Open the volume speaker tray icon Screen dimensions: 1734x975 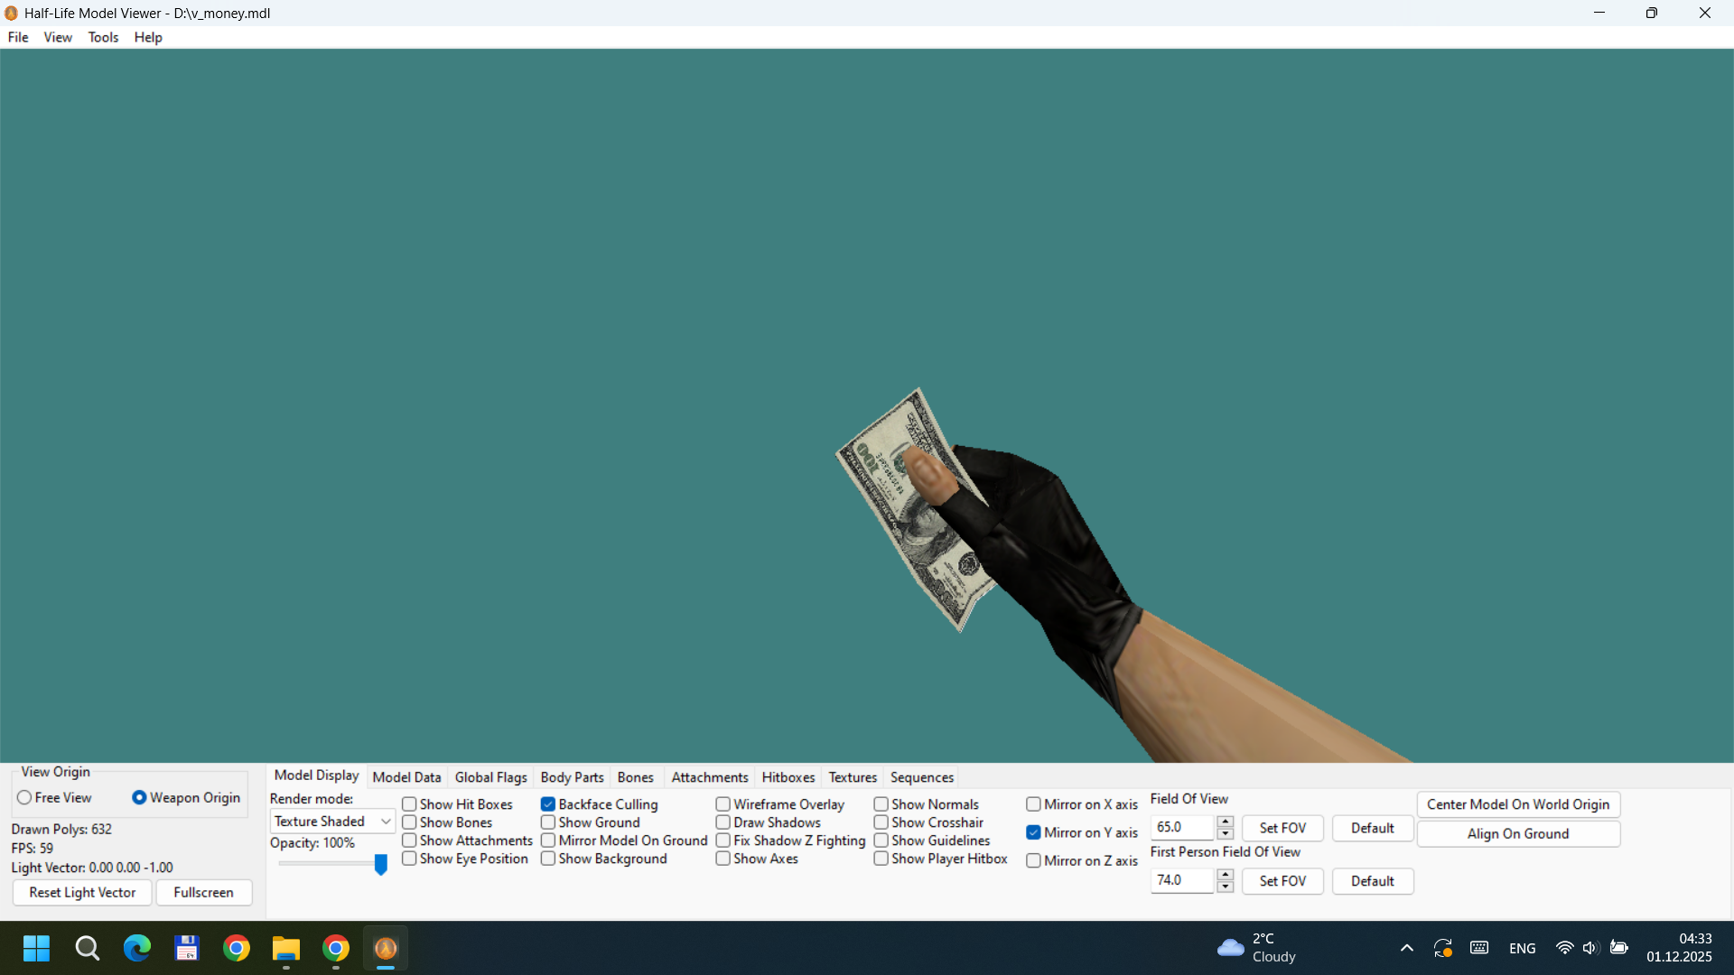coord(1590,948)
